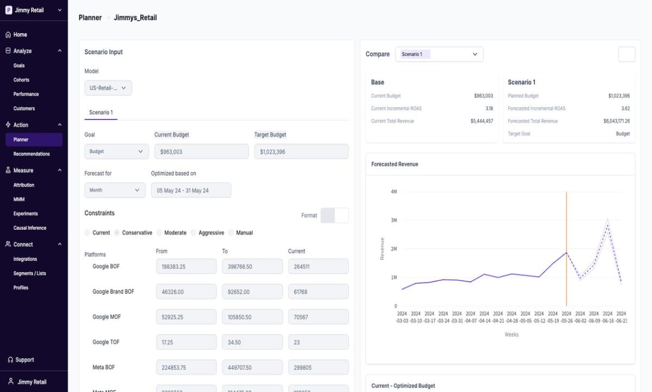Open Recommendations in the sidebar

point(32,154)
